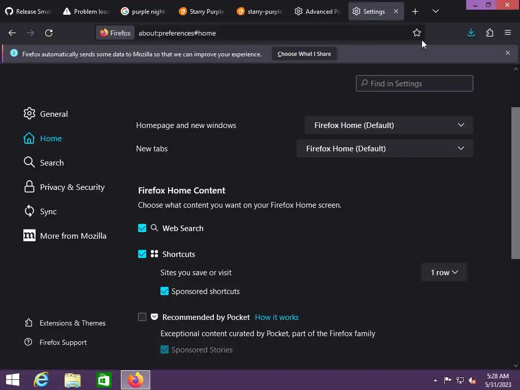Click the Pocket logo icon

(154, 317)
